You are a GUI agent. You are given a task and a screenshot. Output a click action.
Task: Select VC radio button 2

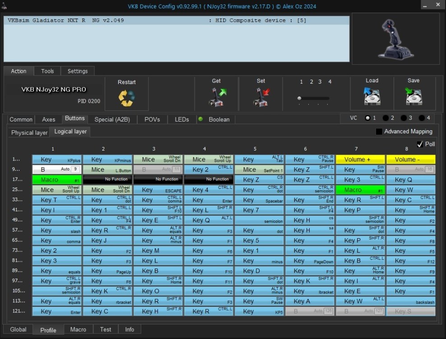point(386,118)
